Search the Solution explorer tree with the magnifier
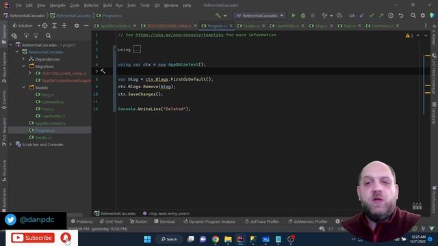 coord(49,36)
